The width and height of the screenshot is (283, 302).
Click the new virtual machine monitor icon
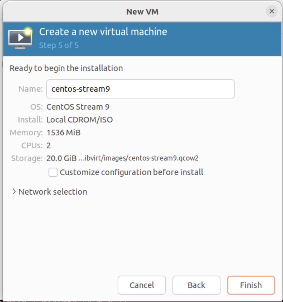pyautogui.click(x=20, y=38)
